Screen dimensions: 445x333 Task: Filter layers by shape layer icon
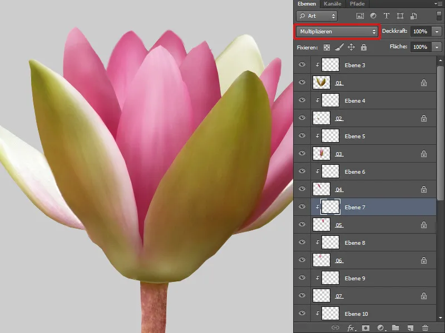tap(400, 16)
